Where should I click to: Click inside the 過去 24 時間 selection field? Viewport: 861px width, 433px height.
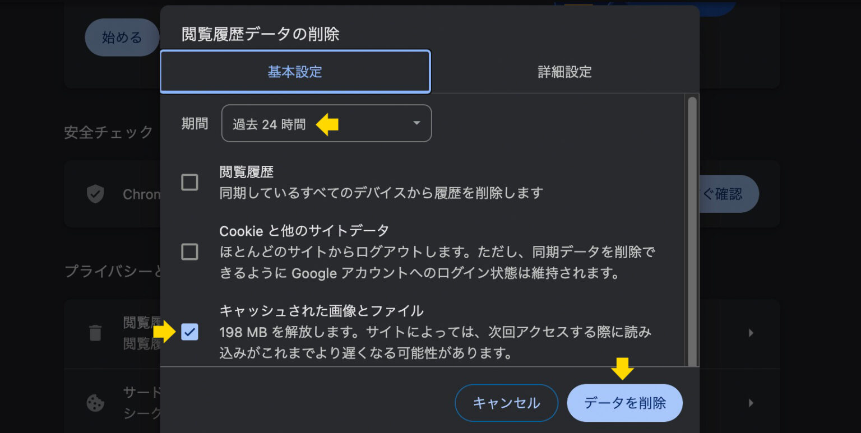(269, 123)
